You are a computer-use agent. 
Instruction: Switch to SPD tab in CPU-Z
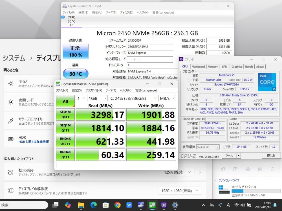224,67
